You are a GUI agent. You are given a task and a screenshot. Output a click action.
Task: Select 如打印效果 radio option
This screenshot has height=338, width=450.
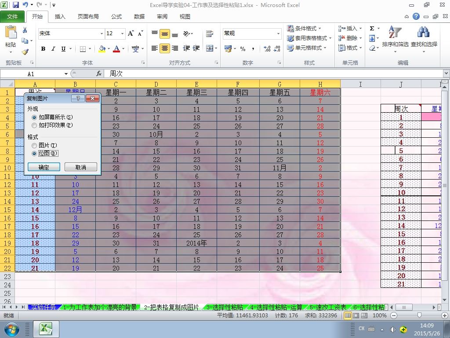tap(34, 125)
